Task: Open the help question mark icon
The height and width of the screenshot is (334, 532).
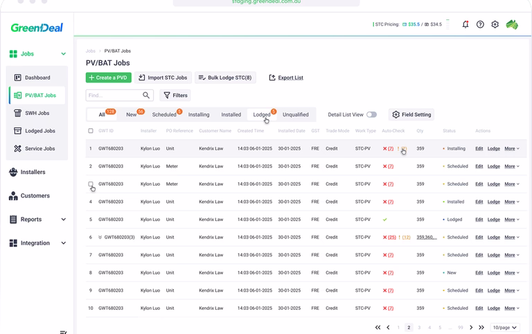Action: 480,24
